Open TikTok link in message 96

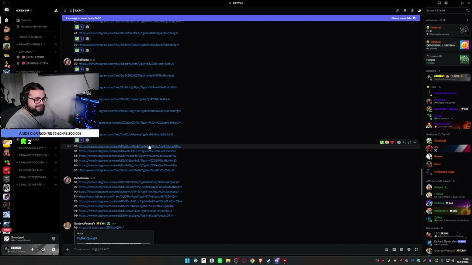(x=101, y=228)
